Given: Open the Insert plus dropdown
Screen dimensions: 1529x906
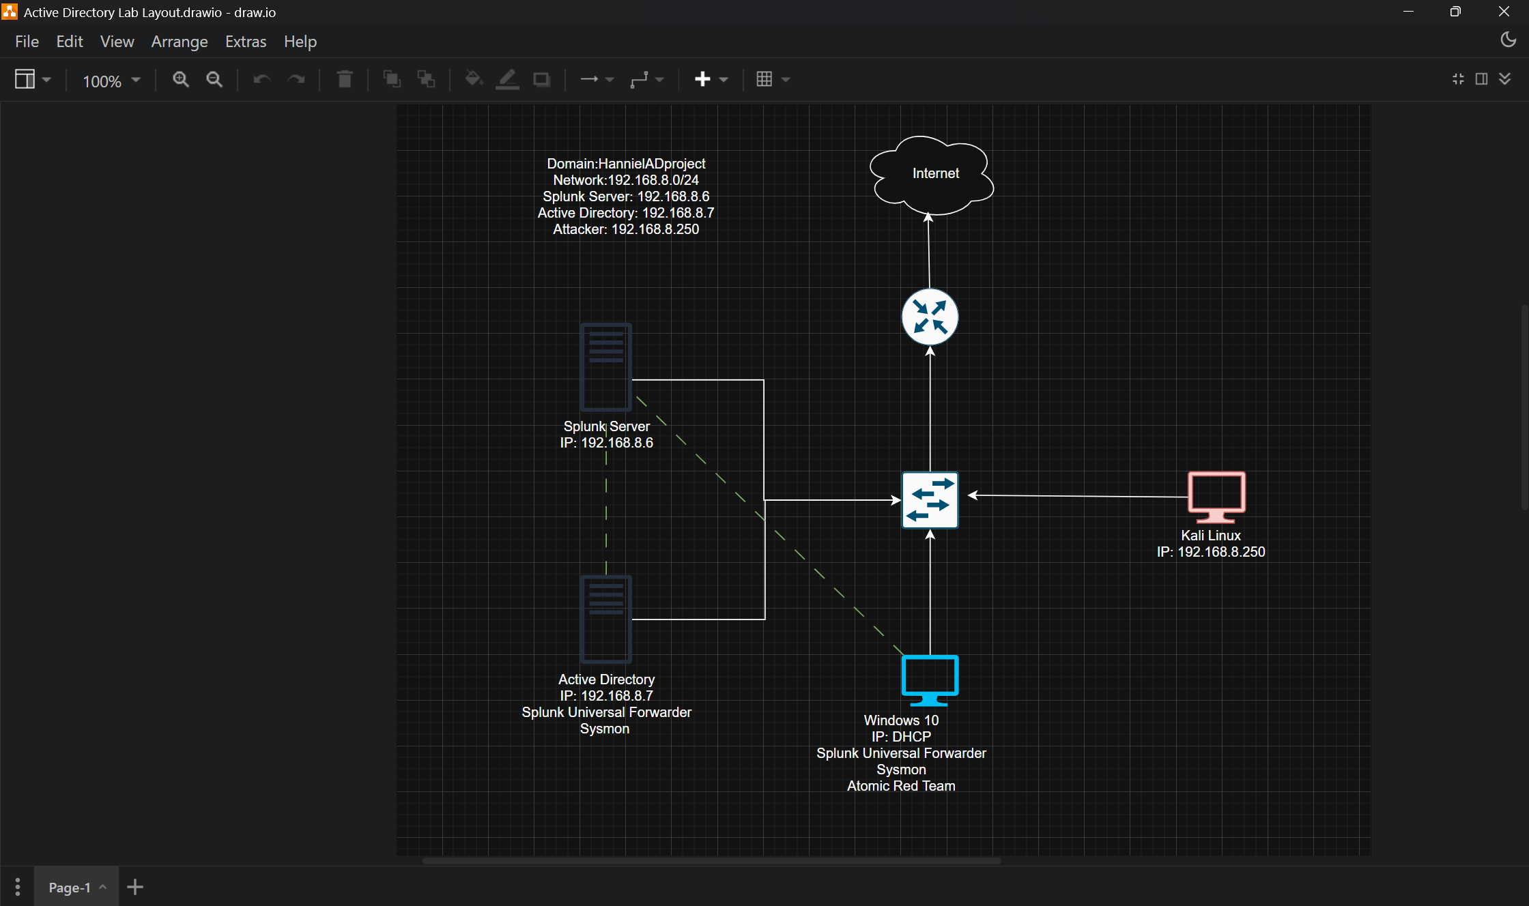Looking at the screenshot, I should 711,80.
